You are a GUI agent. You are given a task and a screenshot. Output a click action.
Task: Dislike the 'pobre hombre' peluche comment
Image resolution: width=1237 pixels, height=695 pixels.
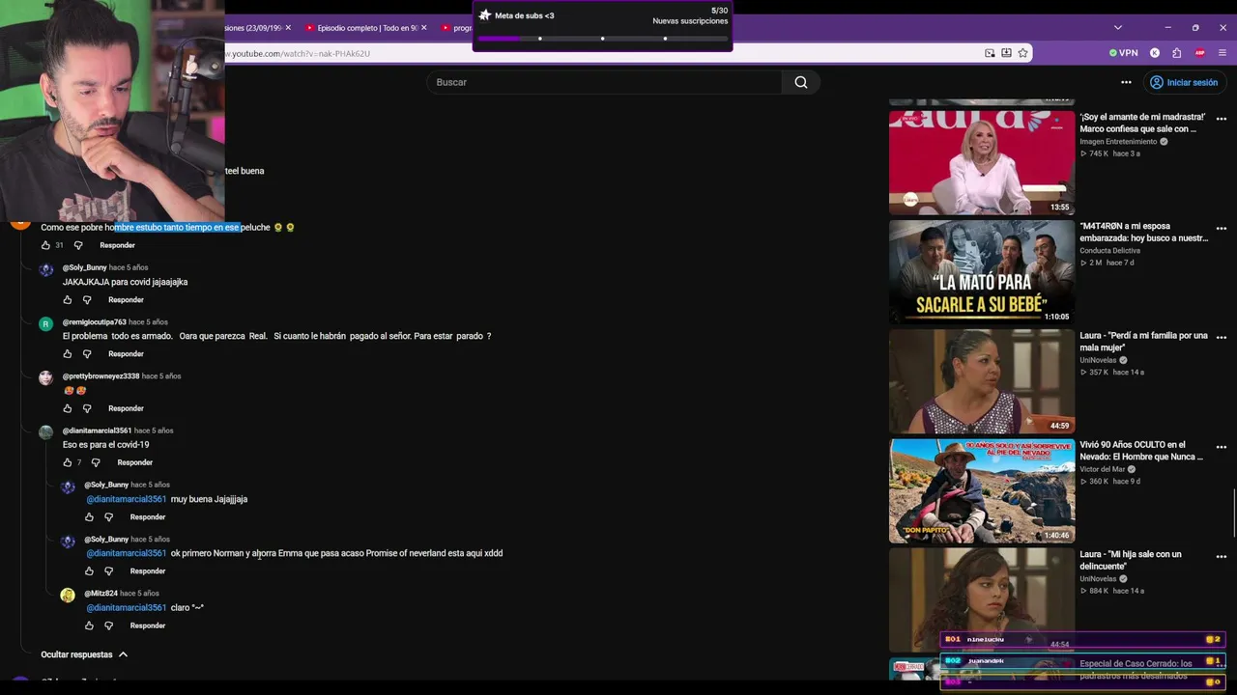(x=78, y=245)
